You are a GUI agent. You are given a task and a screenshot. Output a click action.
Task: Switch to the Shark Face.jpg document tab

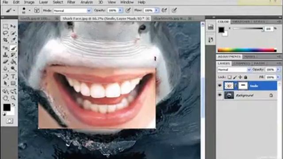(103, 19)
